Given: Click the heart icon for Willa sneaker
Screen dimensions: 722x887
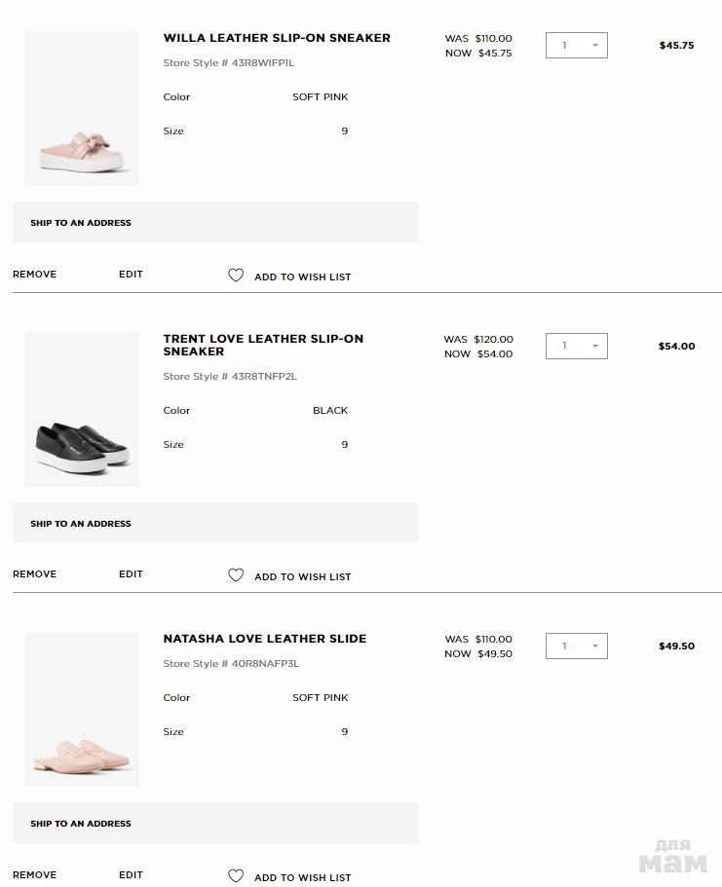Looking at the screenshot, I should pos(236,276).
